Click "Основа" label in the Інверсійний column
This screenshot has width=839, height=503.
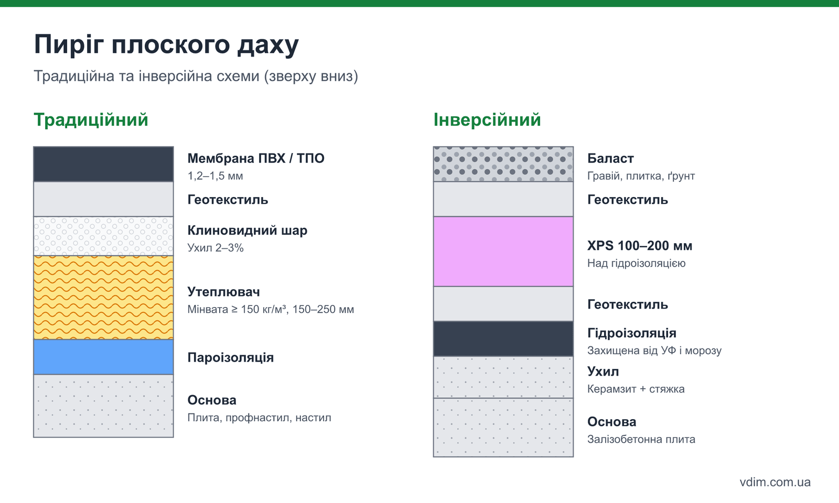pyautogui.click(x=611, y=422)
